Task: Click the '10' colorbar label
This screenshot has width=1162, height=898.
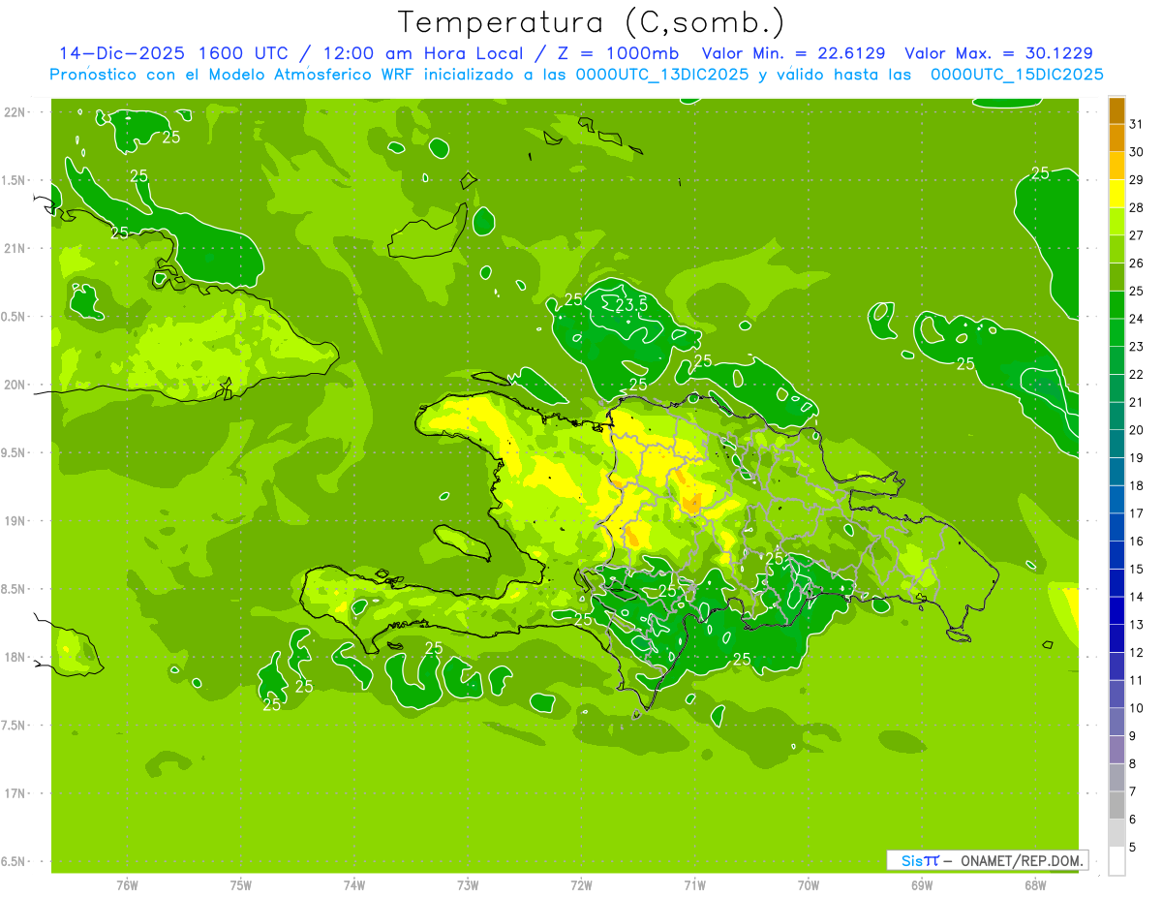Action: point(1137,709)
